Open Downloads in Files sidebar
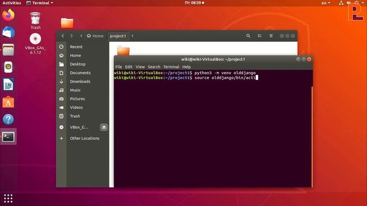The image size is (367, 206). (x=81, y=81)
